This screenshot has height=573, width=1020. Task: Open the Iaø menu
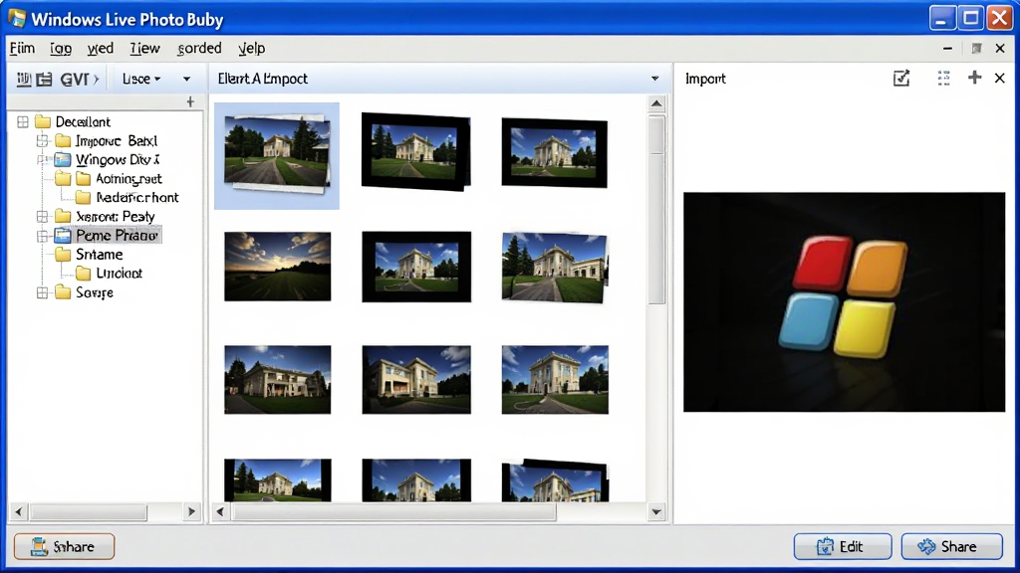(61, 48)
